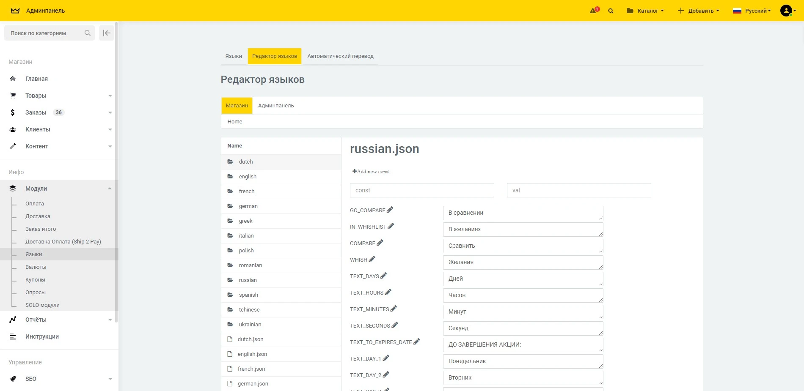
Task: Open the Каталог dropdown
Action: pos(645,11)
